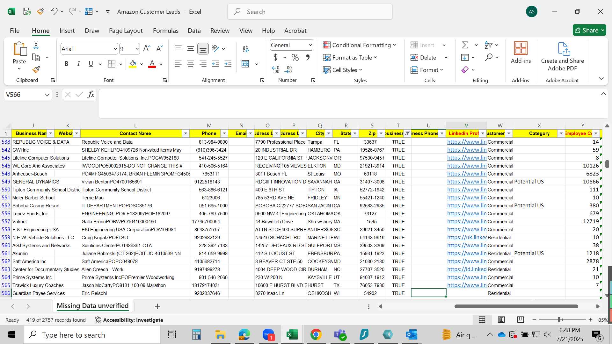This screenshot has width=612, height=344.
Task: Click the Find & Select magnifier icon
Action: (x=489, y=57)
